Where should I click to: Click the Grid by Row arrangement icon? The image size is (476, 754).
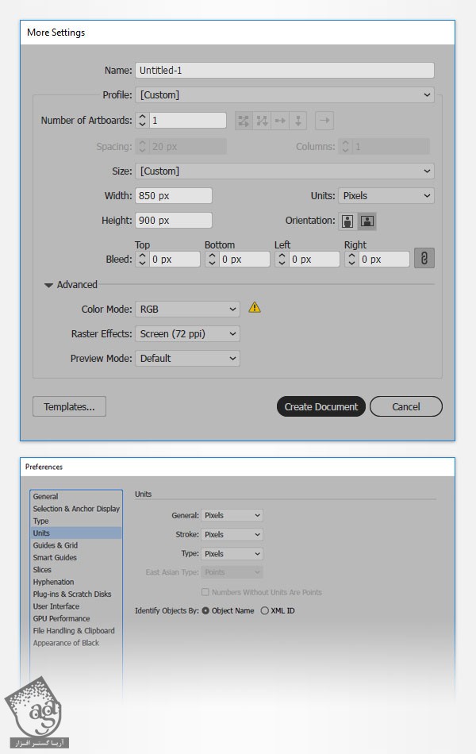[x=243, y=121]
